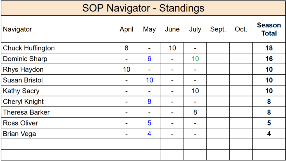Select Susan Bristol's blue May score

click(149, 80)
